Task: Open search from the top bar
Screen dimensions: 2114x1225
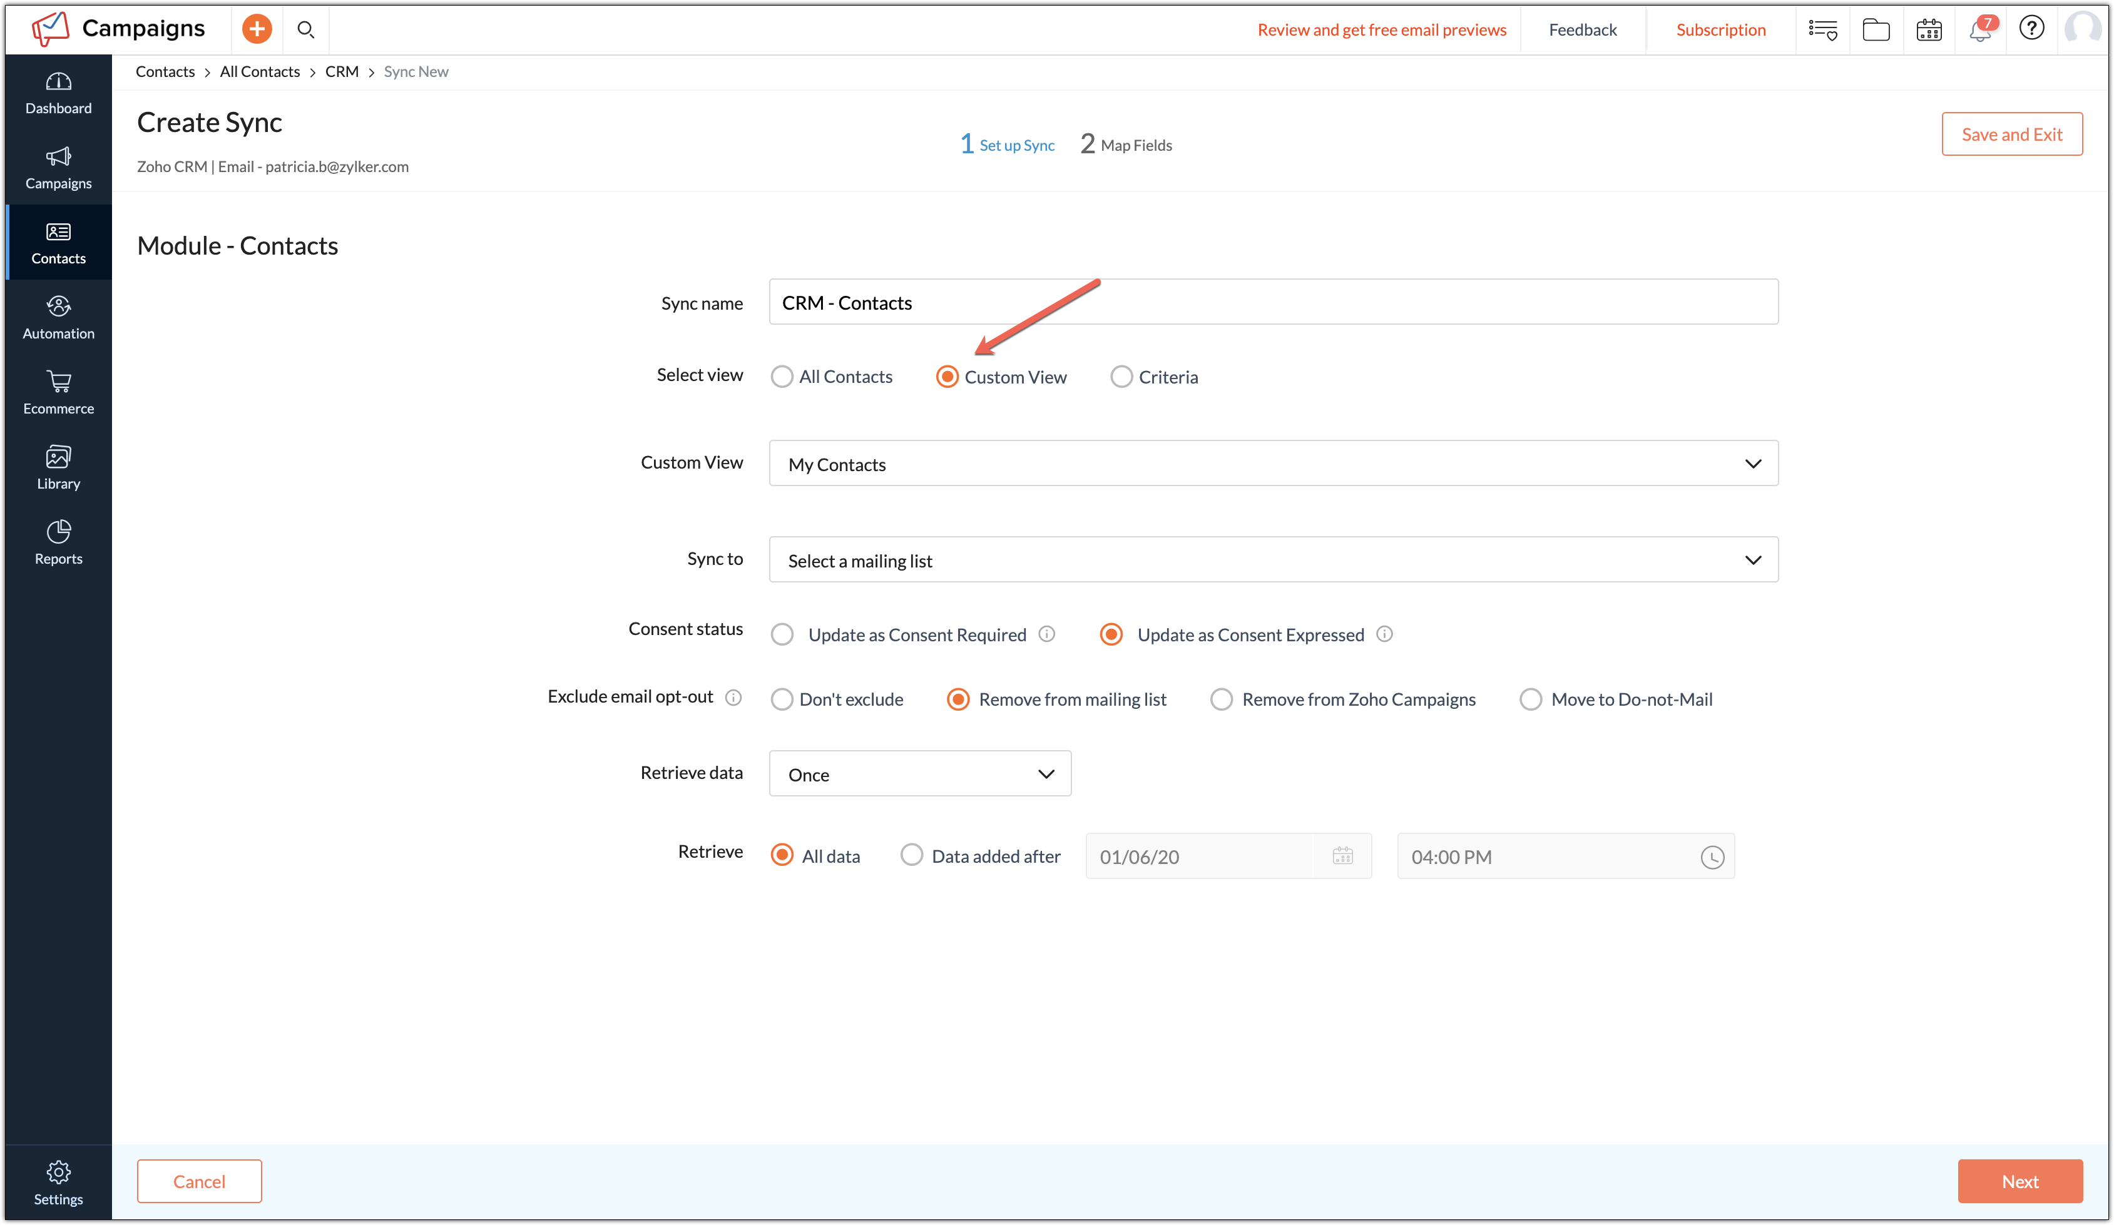Action: [x=306, y=29]
